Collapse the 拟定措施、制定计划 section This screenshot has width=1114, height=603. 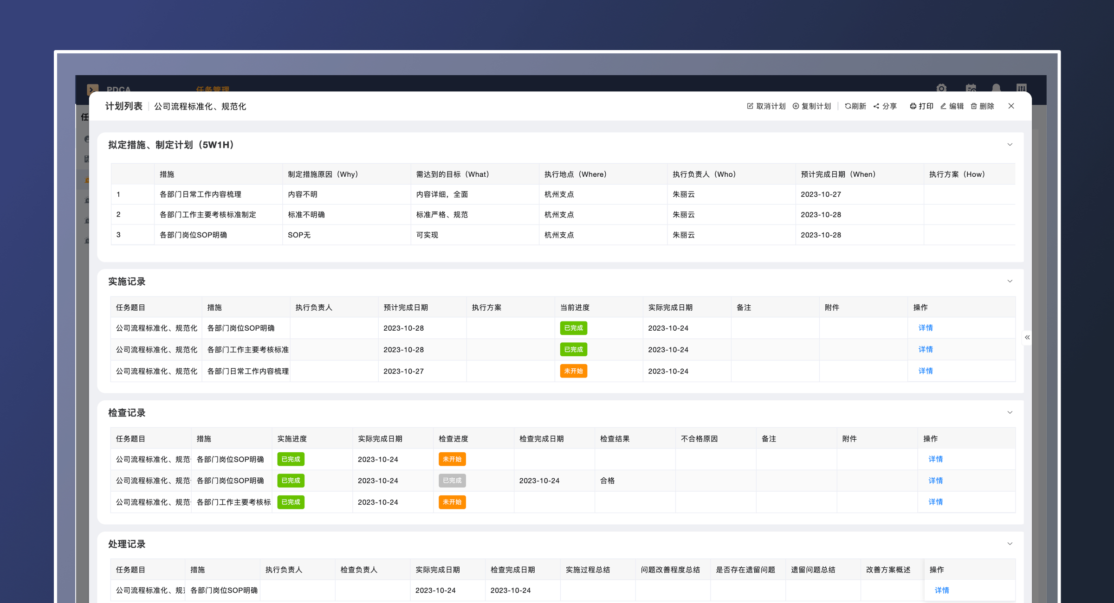[x=1010, y=145]
